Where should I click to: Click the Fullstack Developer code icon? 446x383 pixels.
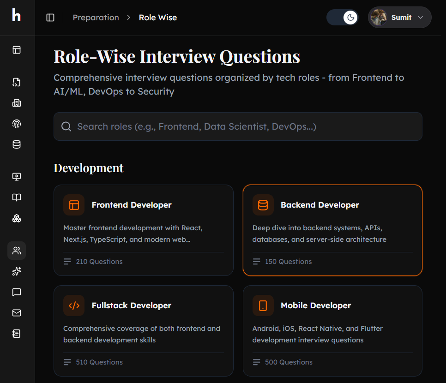pyautogui.click(x=74, y=305)
